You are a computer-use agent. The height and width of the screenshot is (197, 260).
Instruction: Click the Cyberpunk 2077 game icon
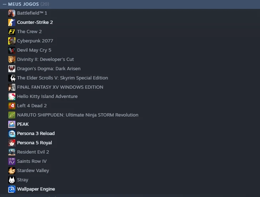click(12, 41)
